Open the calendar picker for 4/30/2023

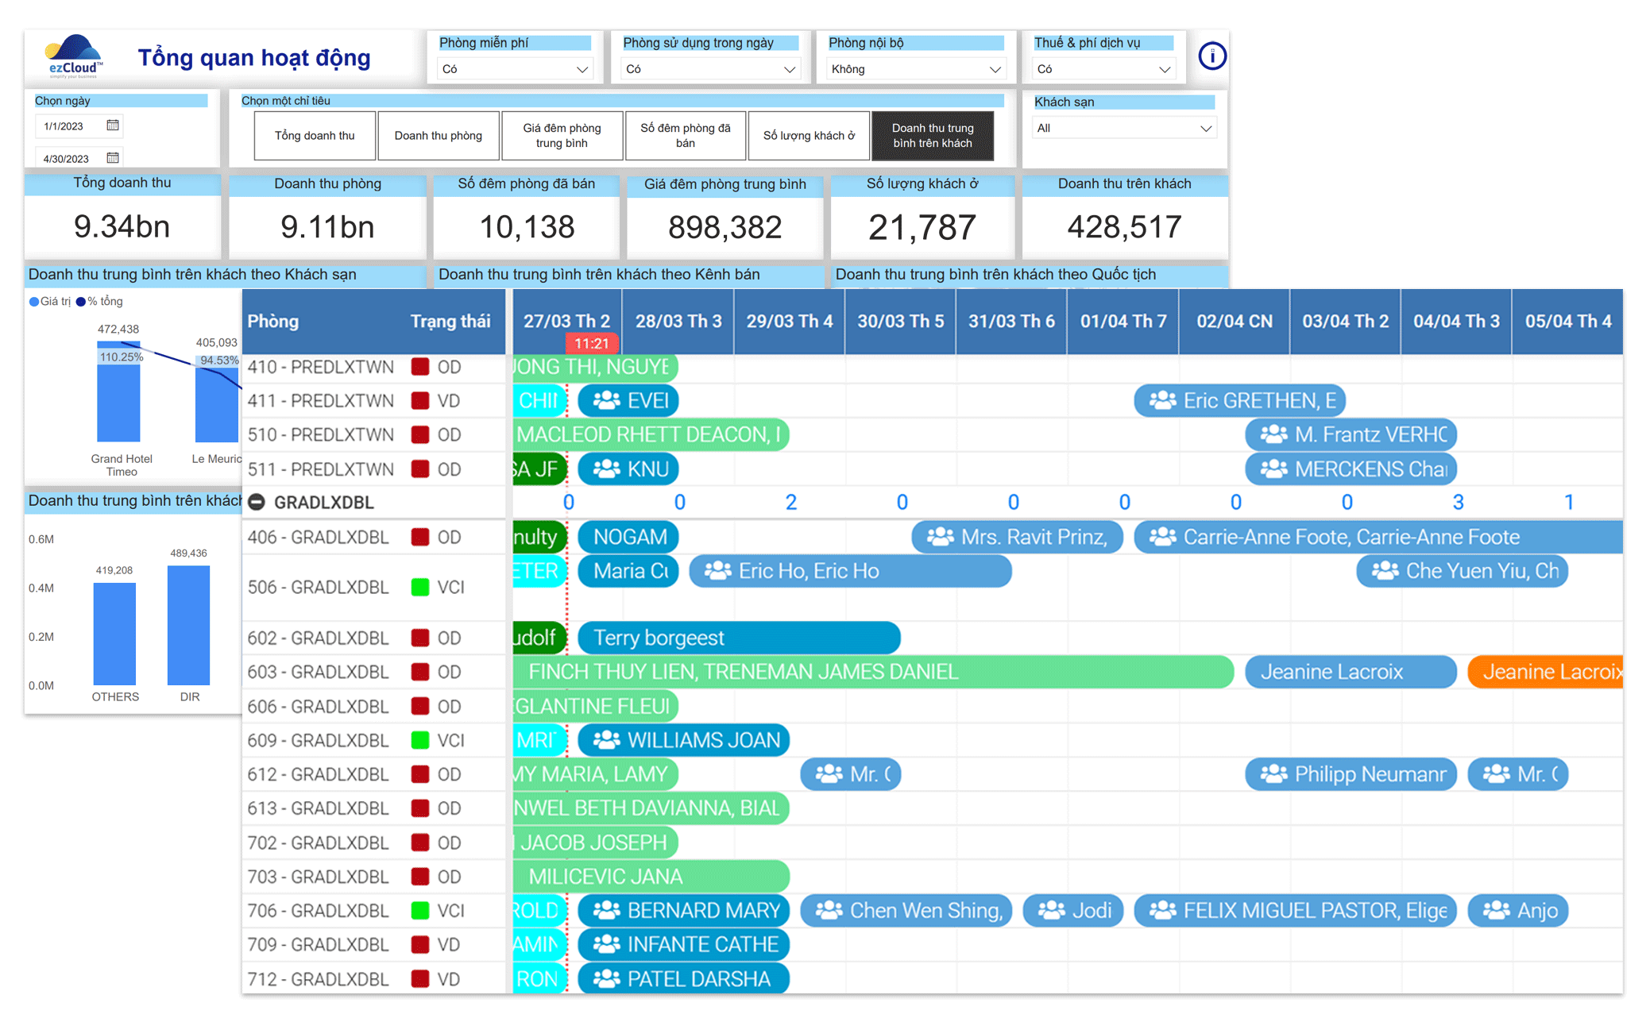(x=113, y=158)
